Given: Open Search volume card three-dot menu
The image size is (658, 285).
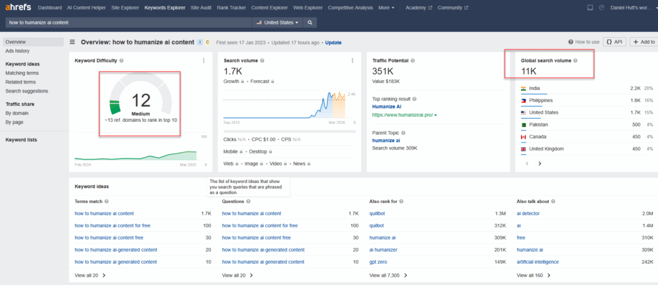Looking at the screenshot, I should tap(353, 61).
